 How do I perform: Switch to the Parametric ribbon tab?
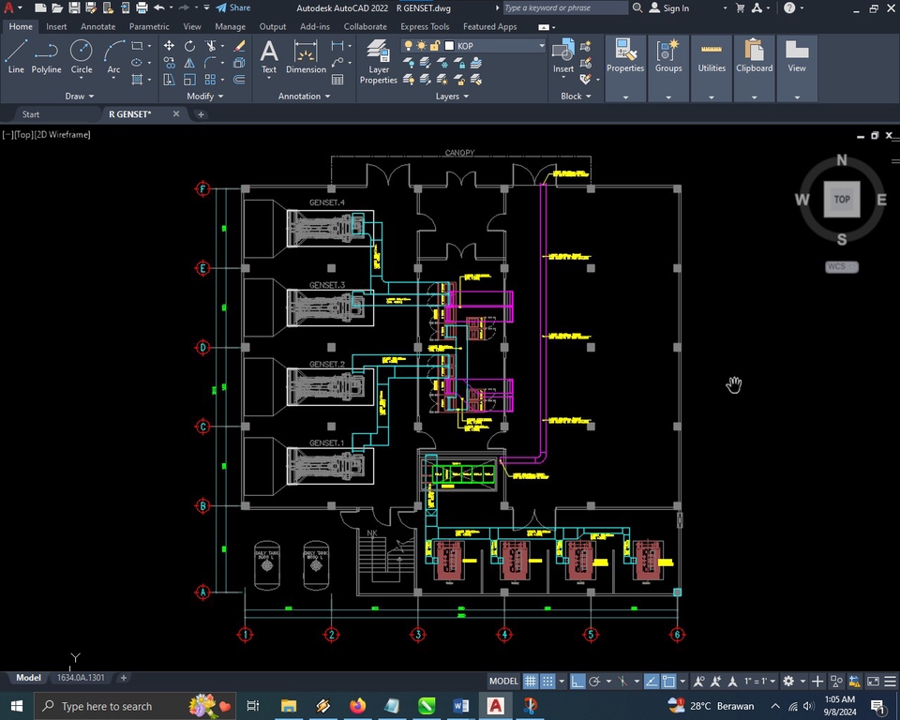coord(149,26)
